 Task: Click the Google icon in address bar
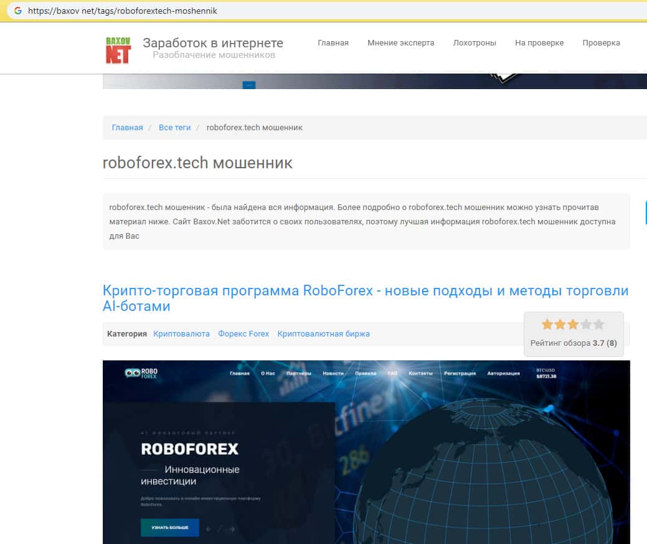click(x=17, y=11)
